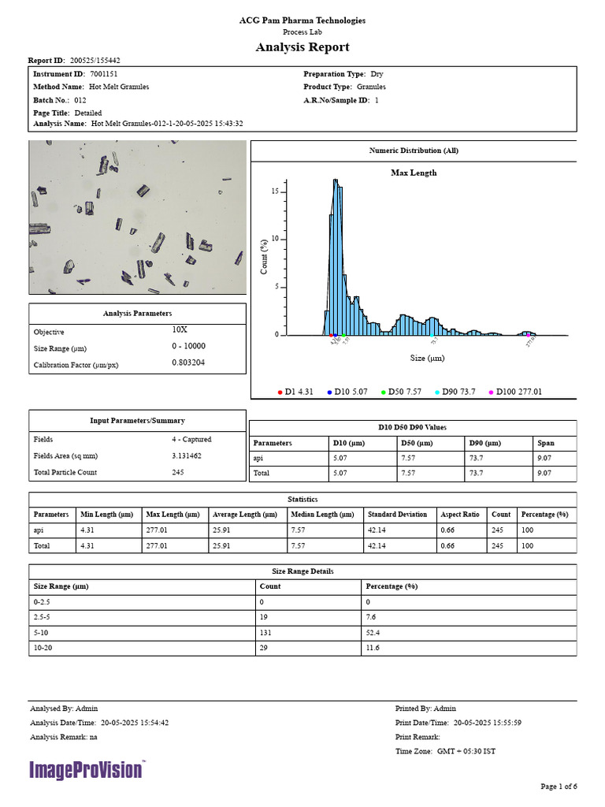Click the Calibration Factor value 0.803204
The width and height of the screenshot is (605, 807).
pyautogui.click(x=188, y=363)
